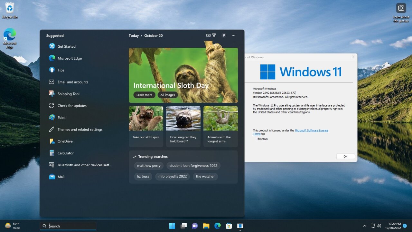Open network and volume quick settings
Screen dimensions: 412x232
coord(376,226)
